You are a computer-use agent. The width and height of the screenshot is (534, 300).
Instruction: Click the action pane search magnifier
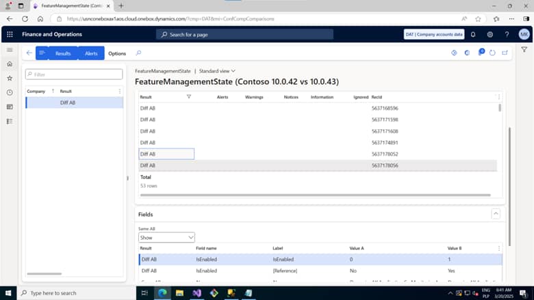(x=138, y=53)
